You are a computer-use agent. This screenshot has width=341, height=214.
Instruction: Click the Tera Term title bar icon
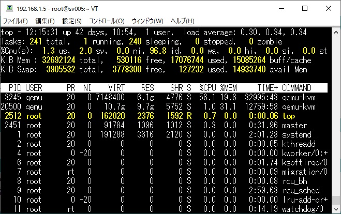(x=9, y=8)
